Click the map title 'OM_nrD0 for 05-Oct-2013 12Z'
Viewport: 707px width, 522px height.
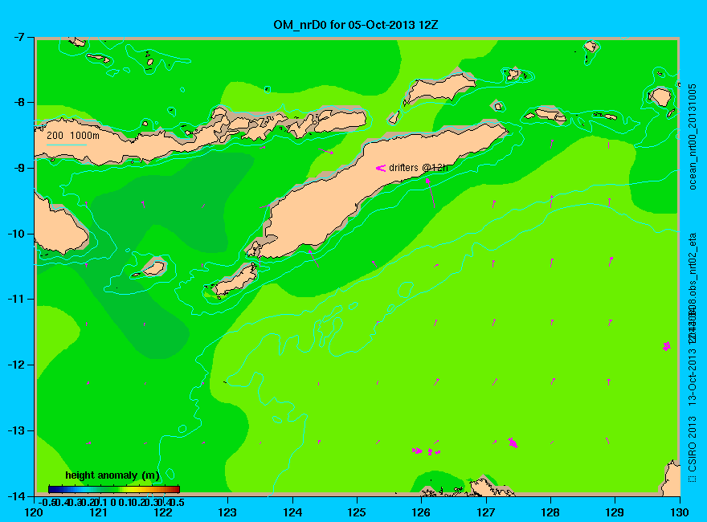coord(356,25)
